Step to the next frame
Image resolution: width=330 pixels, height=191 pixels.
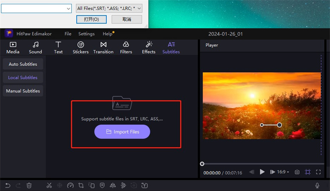click(x=273, y=172)
